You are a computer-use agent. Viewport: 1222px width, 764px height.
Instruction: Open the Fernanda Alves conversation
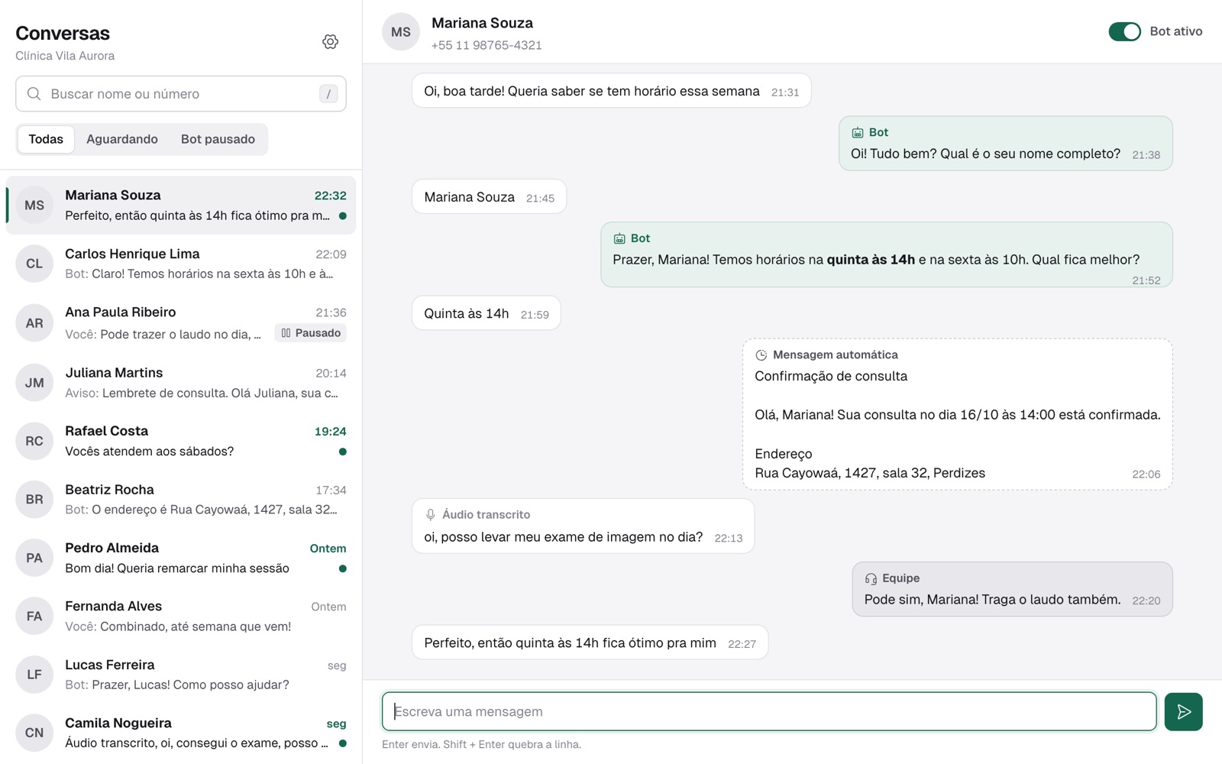point(181,617)
